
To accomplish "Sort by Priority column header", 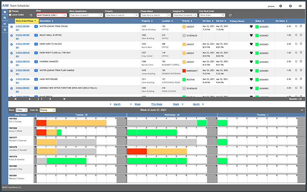I will (x=187, y=21).
